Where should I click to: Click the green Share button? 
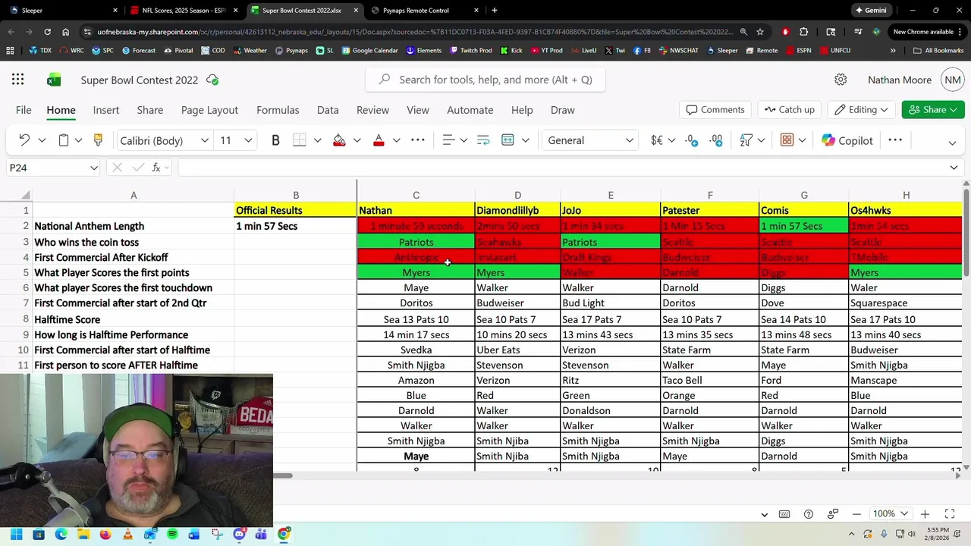click(x=933, y=110)
